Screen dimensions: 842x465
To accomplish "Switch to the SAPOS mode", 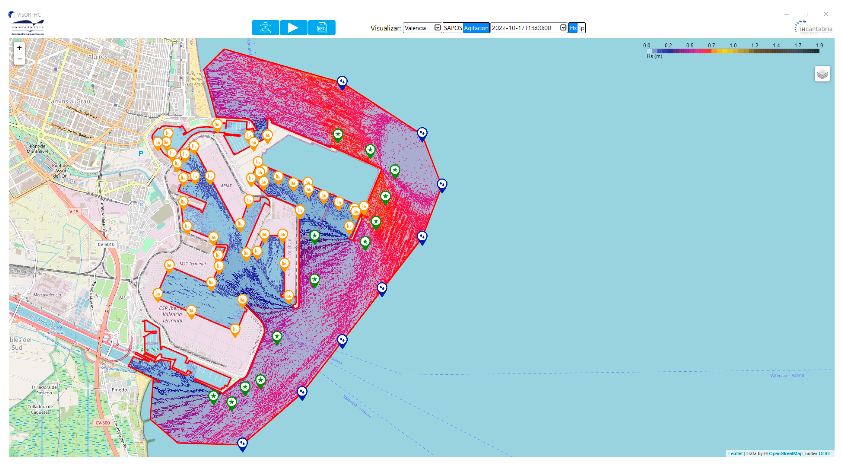I will pos(453,28).
